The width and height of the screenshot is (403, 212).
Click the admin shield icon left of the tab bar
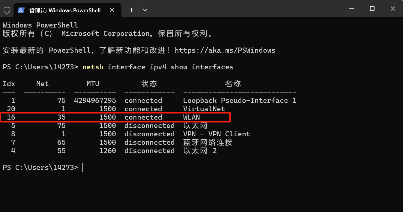(x=7, y=10)
